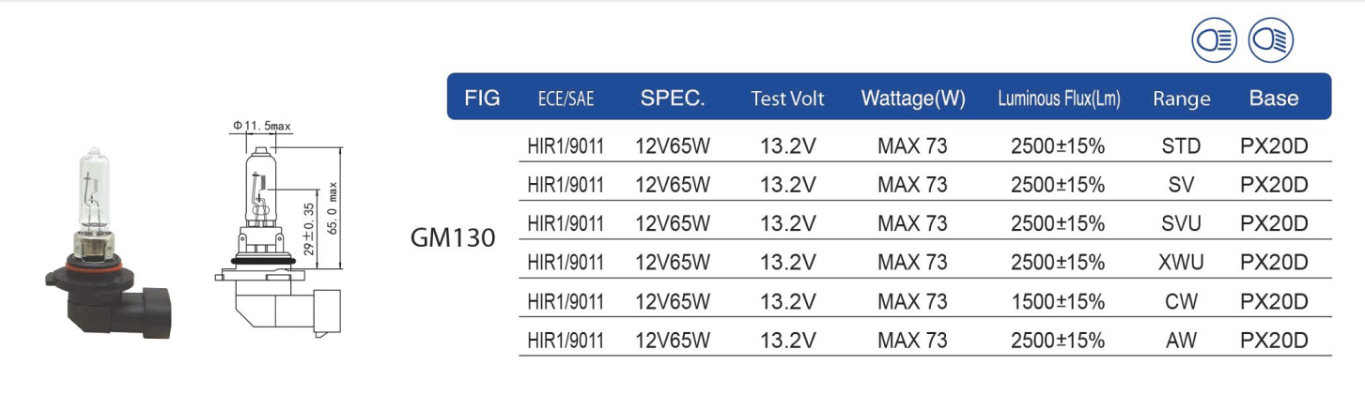
Task: Select the XWU range cell
Action: click(1181, 263)
